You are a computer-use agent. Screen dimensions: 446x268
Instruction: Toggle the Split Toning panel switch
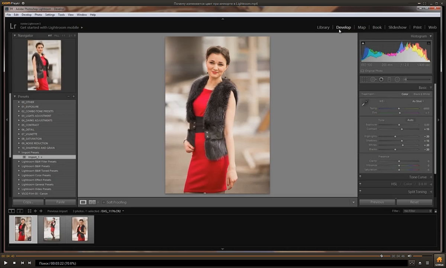[360, 191]
